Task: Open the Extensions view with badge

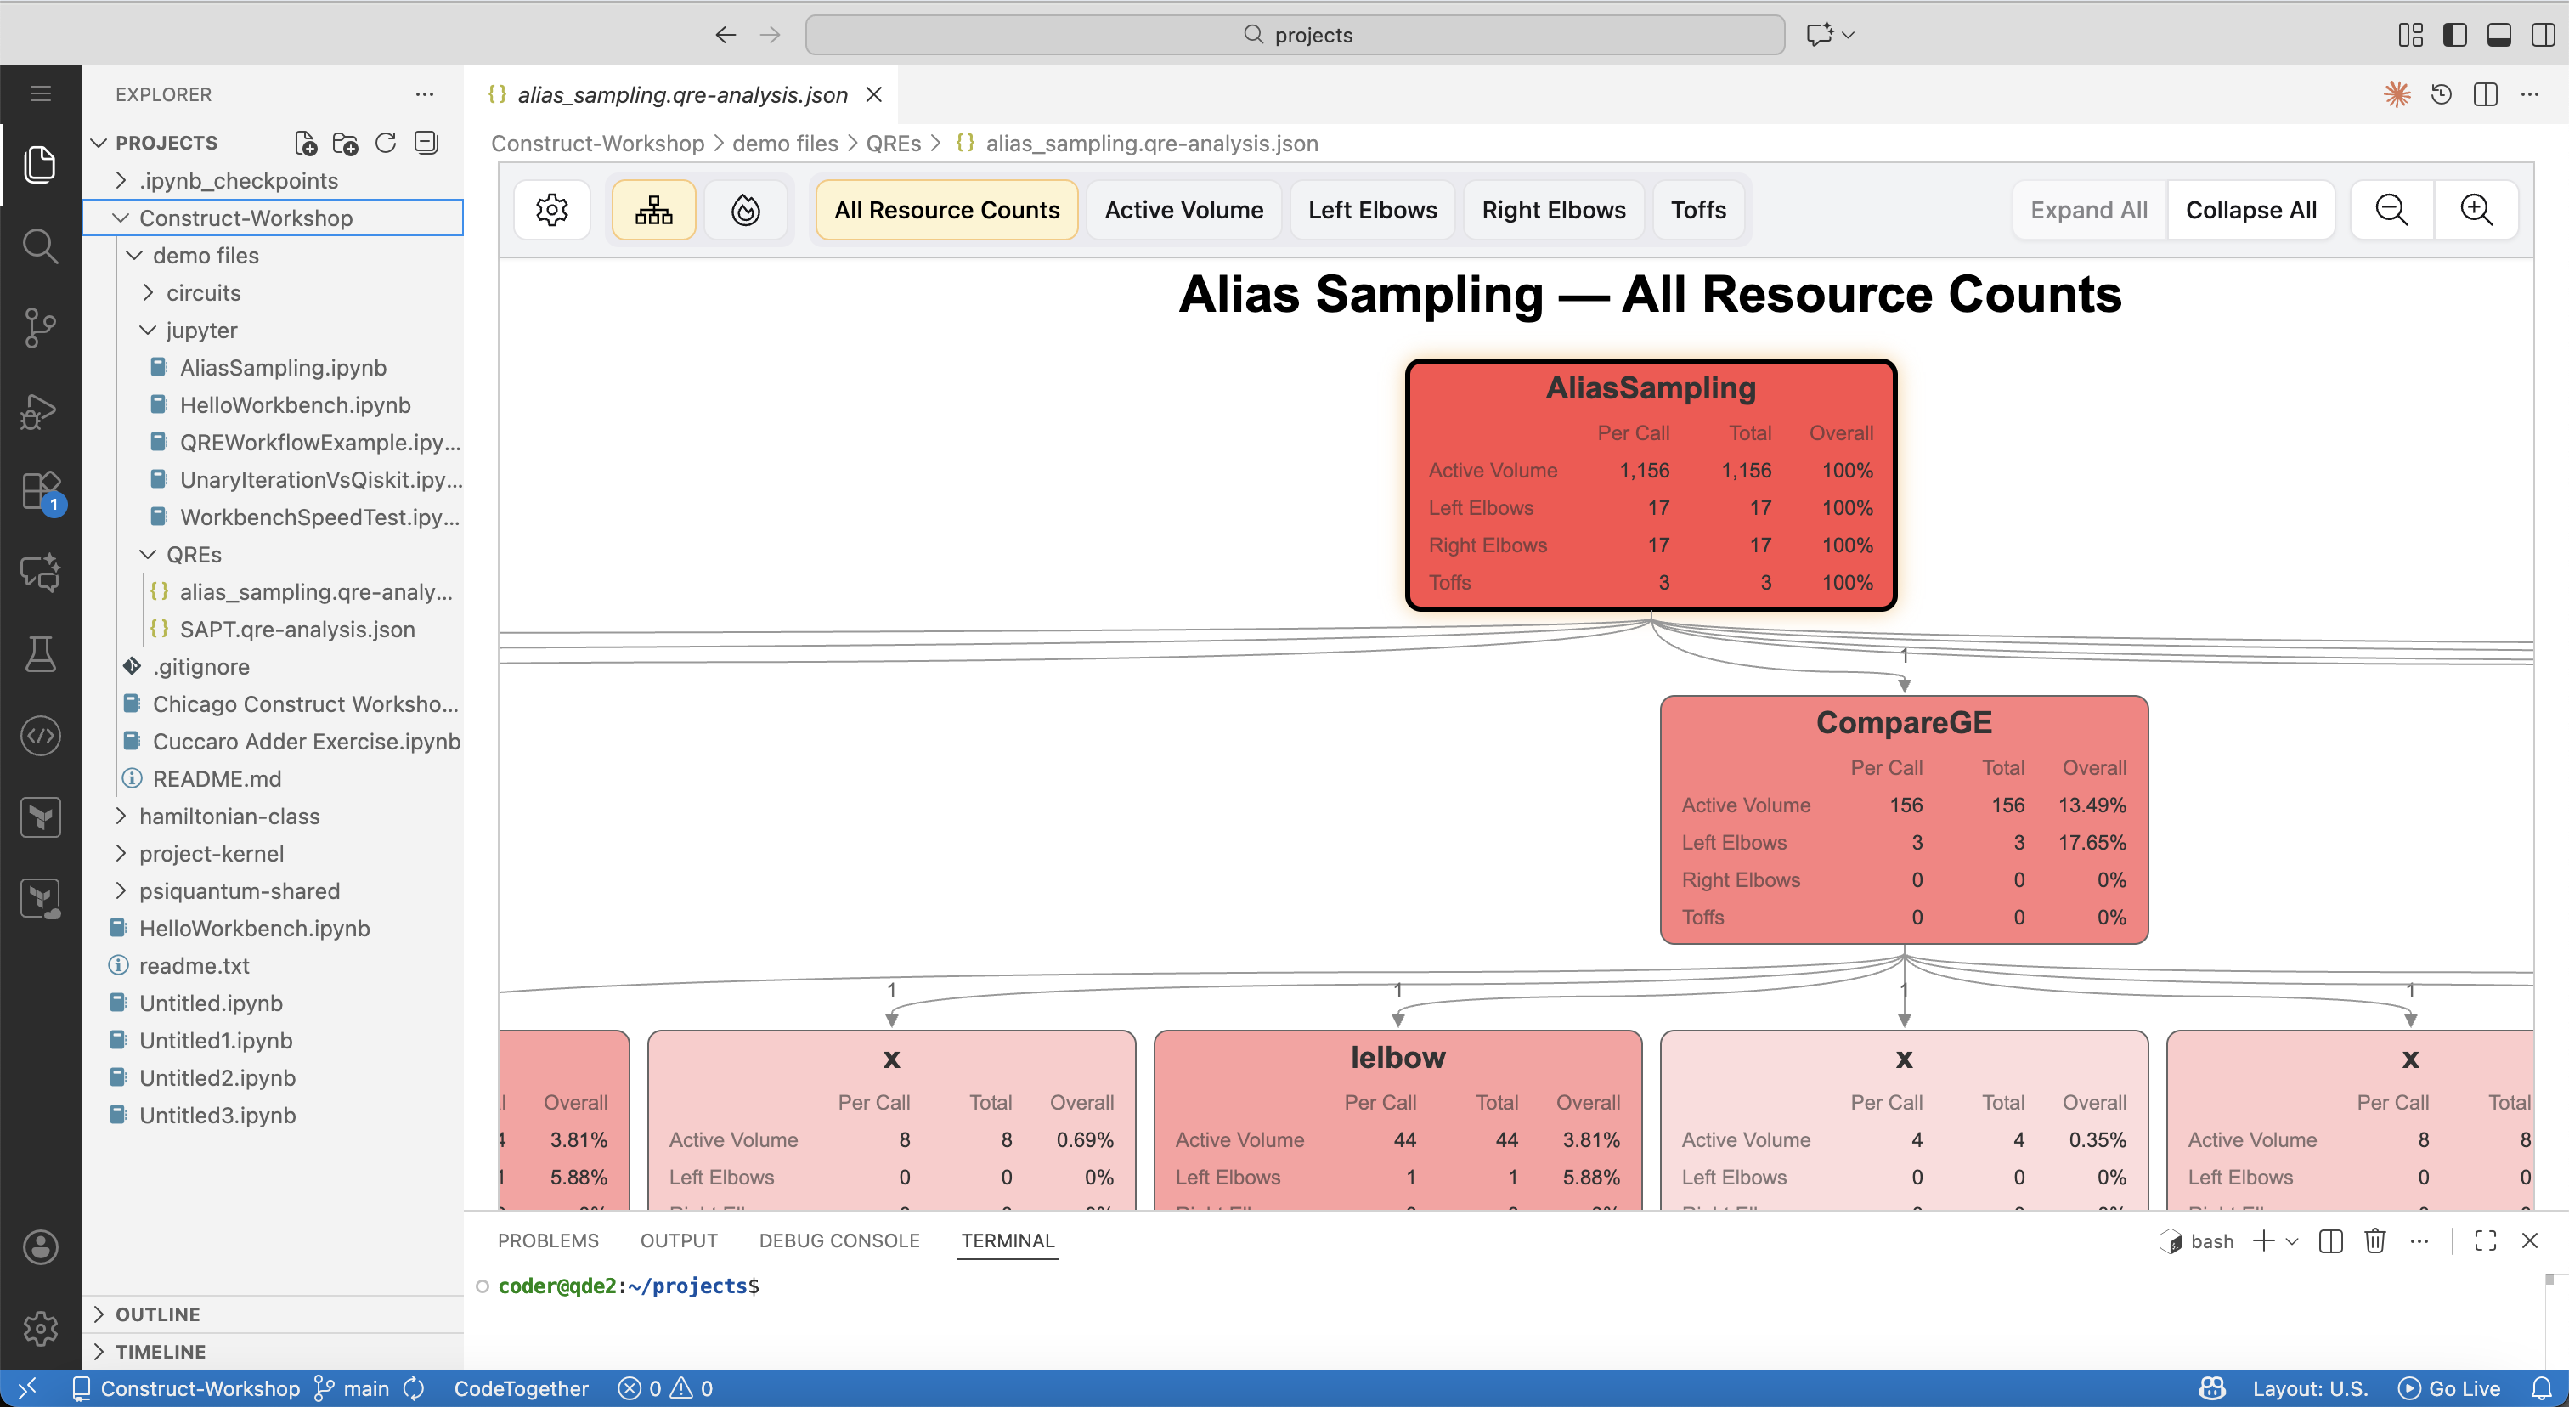Action: [40, 492]
